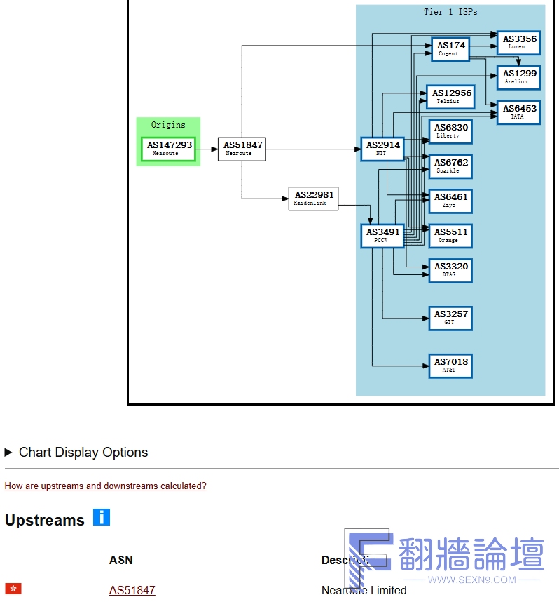Select the AS147293 Nearoute origin node
The height and width of the screenshot is (602, 559).
[x=169, y=149]
